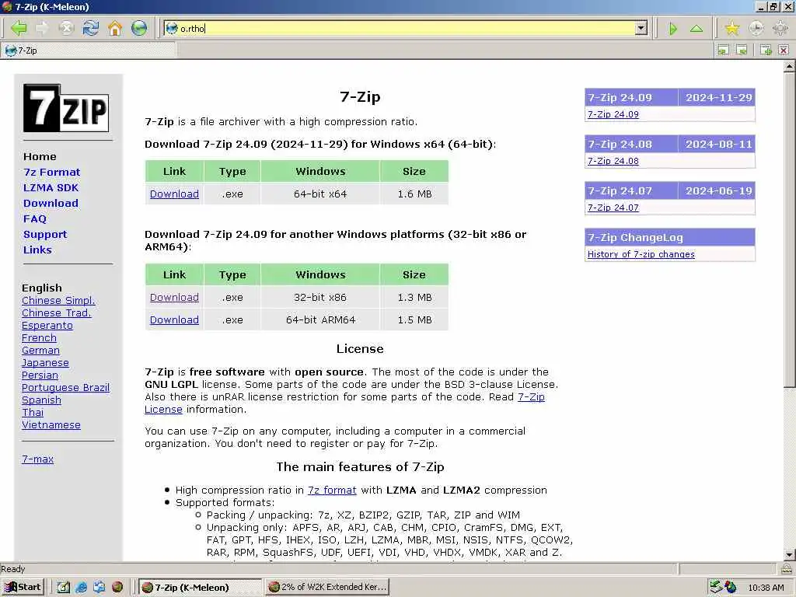Open the address bar history dropdown
The width and height of the screenshot is (796, 597).
pyautogui.click(x=641, y=29)
